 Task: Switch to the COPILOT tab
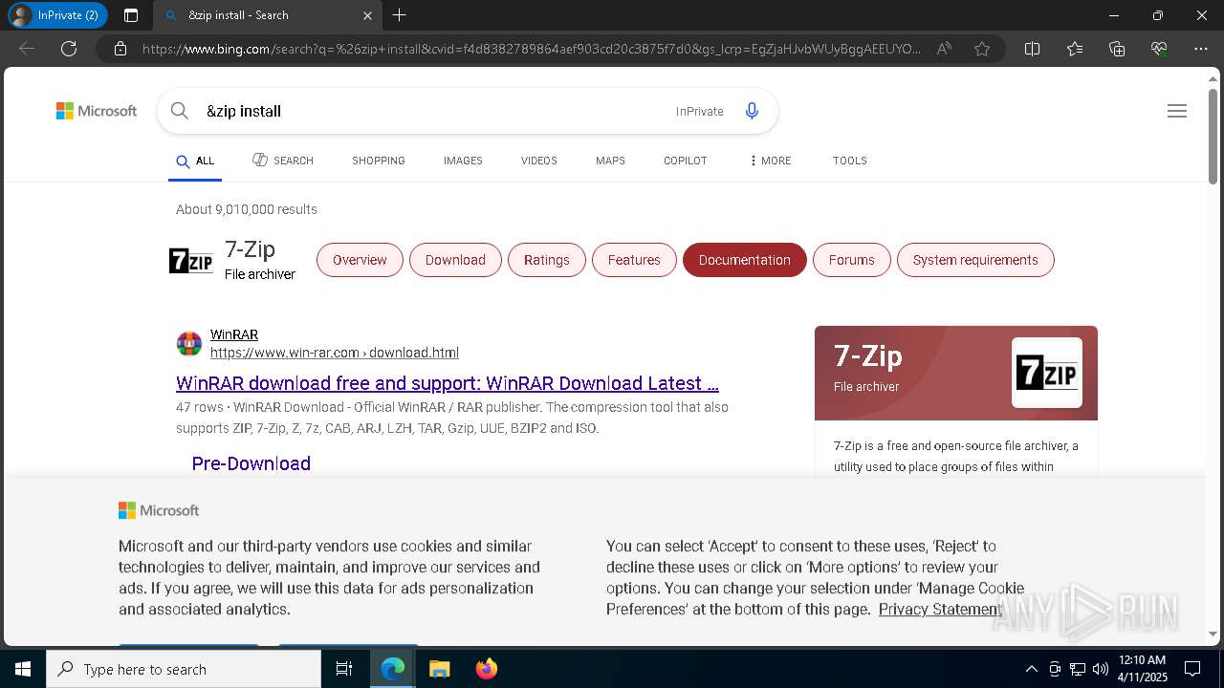tap(686, 161)
